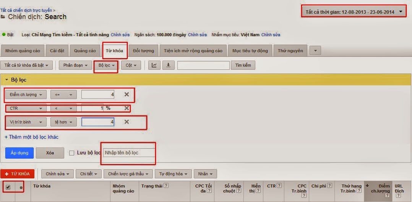Click the red + TỪ KHÓA button
The width and height of the screenshot is (412, 202).
pos(17,174)
